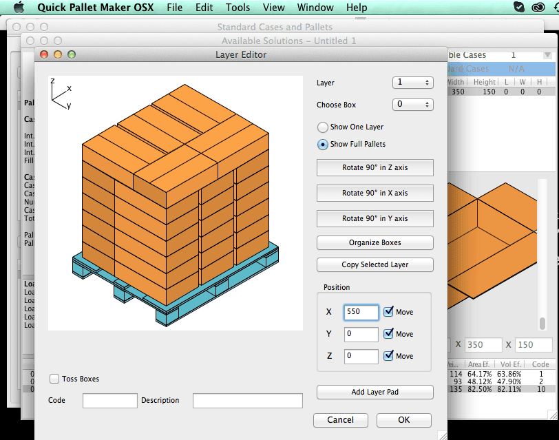Open the View menu
The image size is (559, 440).
274,8
